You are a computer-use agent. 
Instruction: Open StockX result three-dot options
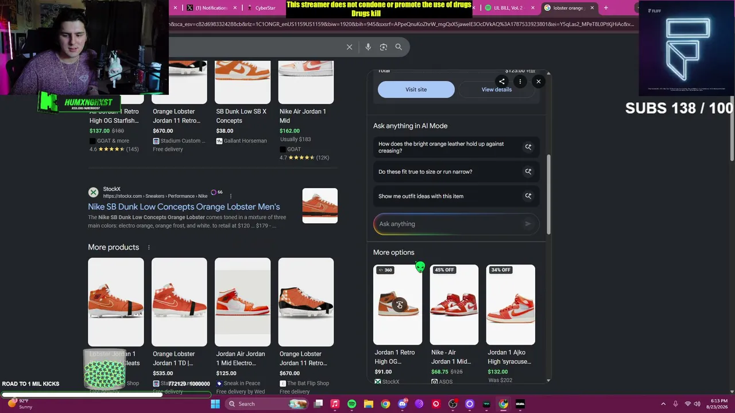(231, 196)
